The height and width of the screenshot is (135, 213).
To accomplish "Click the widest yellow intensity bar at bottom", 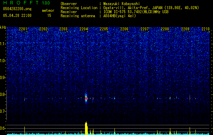I will point(86,128).
